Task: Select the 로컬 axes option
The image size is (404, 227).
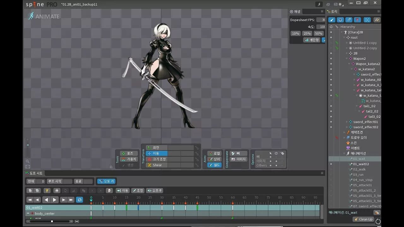Action: [214, 153]
